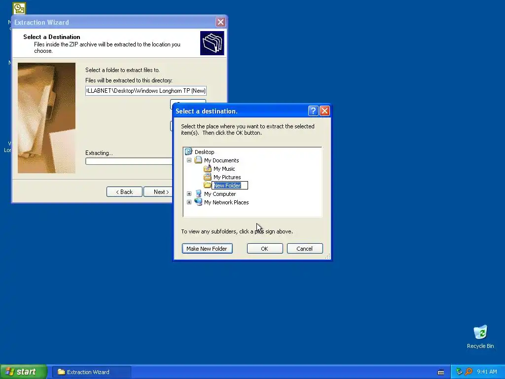The image size is (505, 379).
Task: Click the on-screen keyboard tray icon
Action: pos(441,372)
